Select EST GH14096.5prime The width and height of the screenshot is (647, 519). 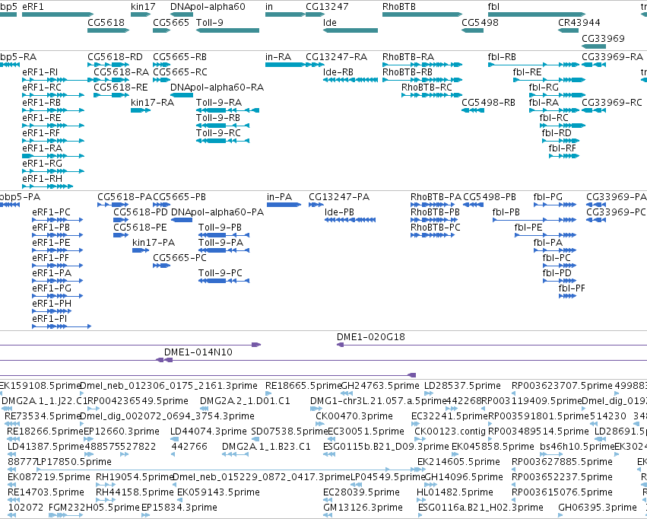click(x=463, y=477)
